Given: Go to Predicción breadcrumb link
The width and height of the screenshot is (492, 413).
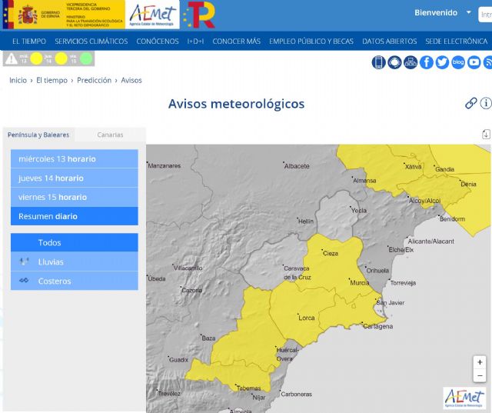Looking at the screenshot, I should [x=94, y=80].
